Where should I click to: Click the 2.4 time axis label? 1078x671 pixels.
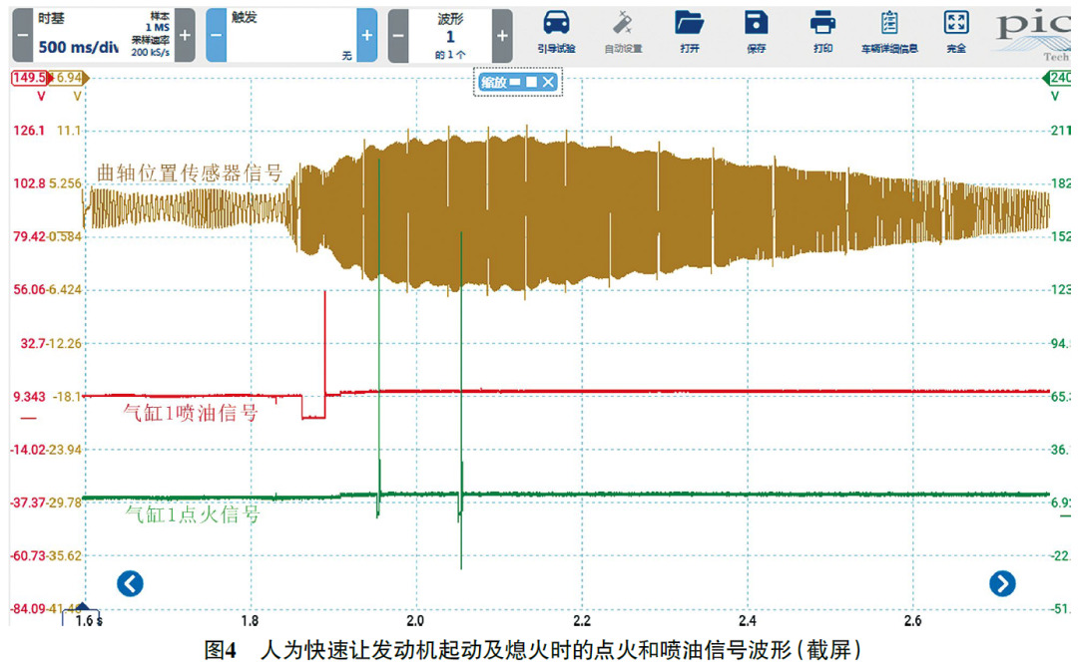coord(748,620)
